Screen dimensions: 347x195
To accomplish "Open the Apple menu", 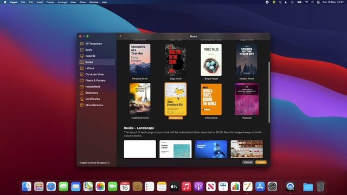I will [5, 2].
